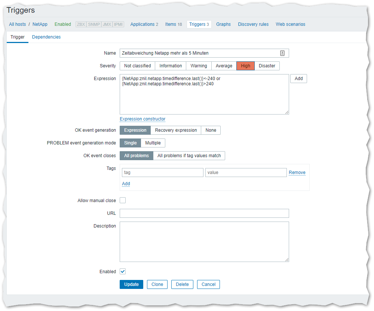Open the Items tab for the host
Viewport: 374px width, 311px height.
(x=174, y=24)
